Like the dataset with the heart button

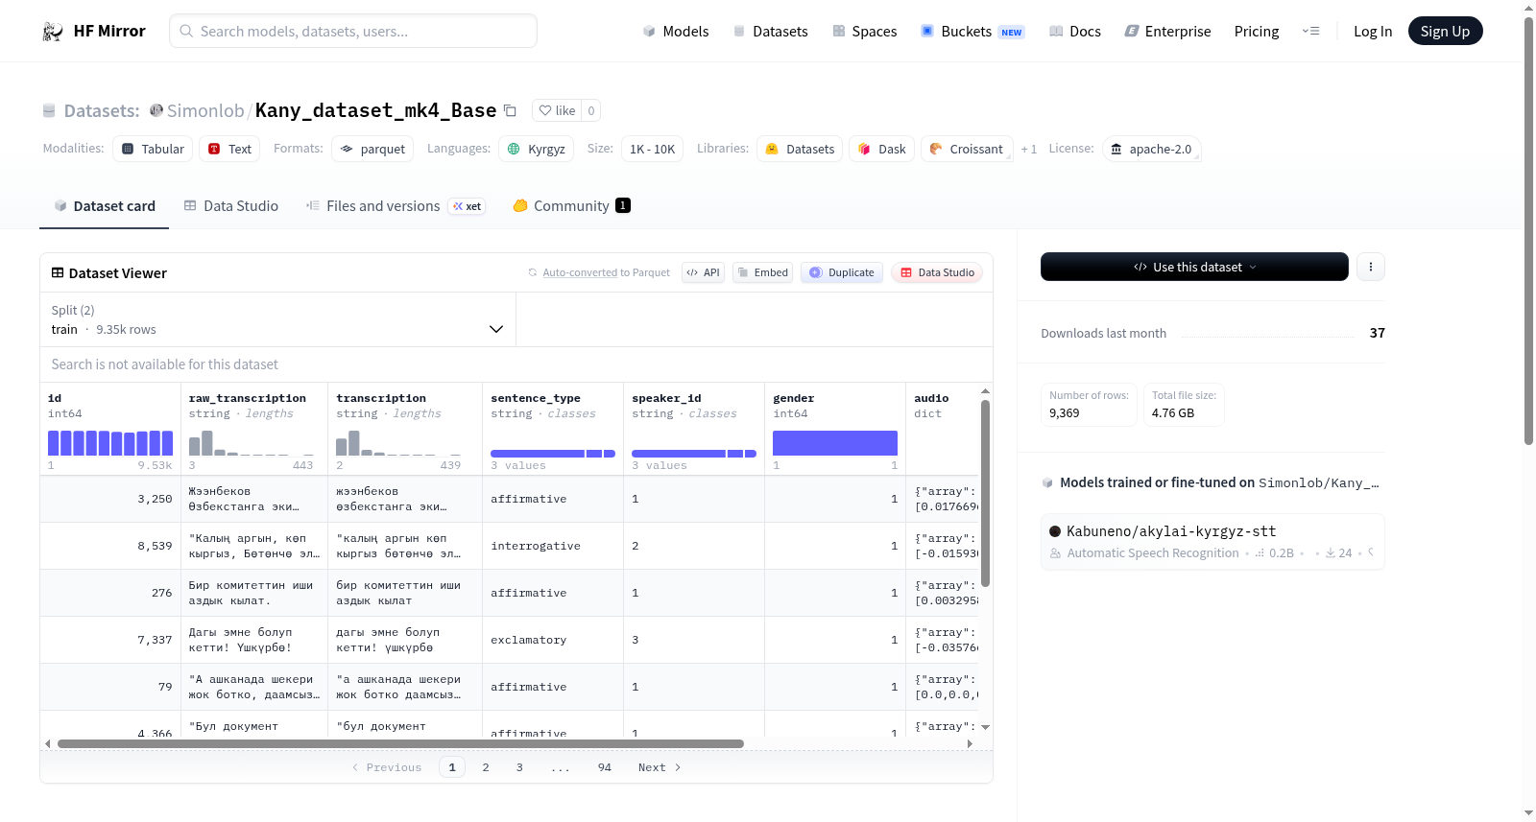pyautogui.click(x=557, y=110)
